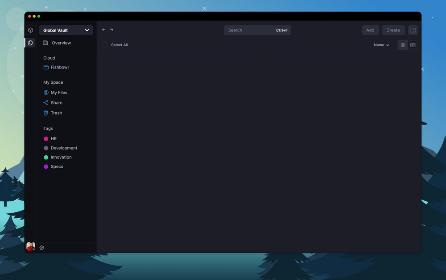Select the My Files person icon
446x280 pixels.
(x=45, y=93)
